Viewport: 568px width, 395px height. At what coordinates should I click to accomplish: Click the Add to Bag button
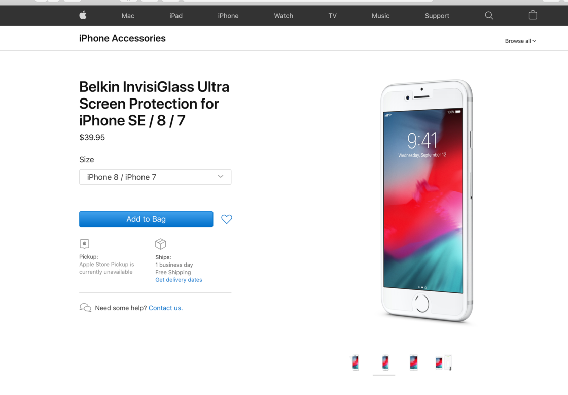(x=147, y=219)
